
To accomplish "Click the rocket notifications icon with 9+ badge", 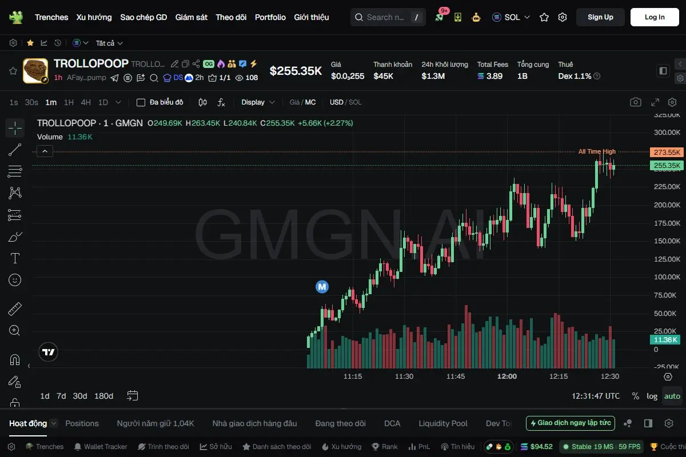I will [440, 17].
